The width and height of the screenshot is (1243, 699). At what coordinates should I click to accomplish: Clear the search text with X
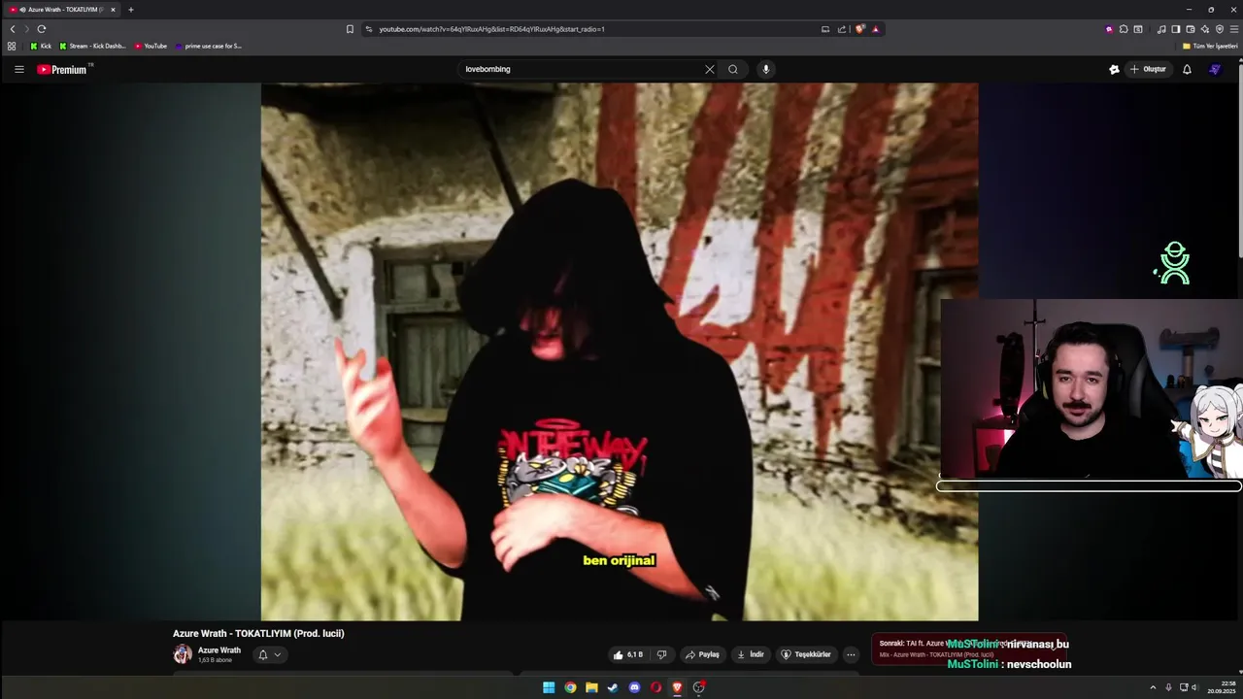709,69
